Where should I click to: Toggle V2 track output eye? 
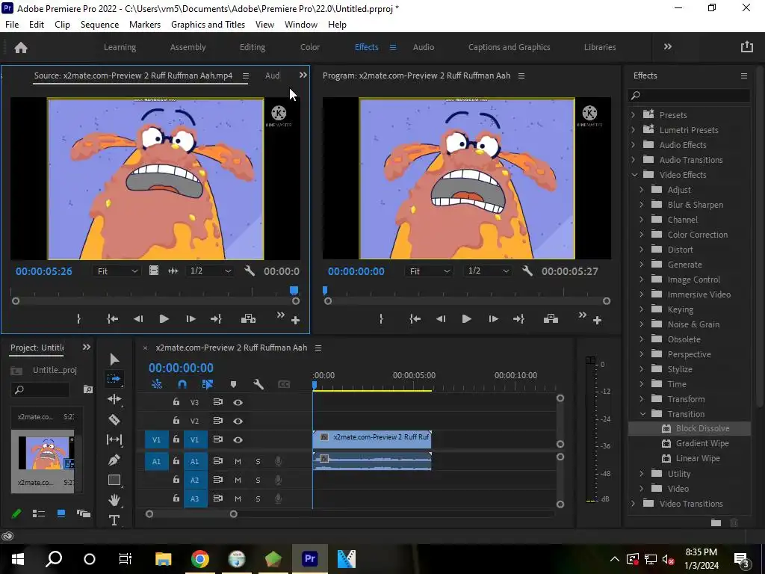click(x=238, y=421)
